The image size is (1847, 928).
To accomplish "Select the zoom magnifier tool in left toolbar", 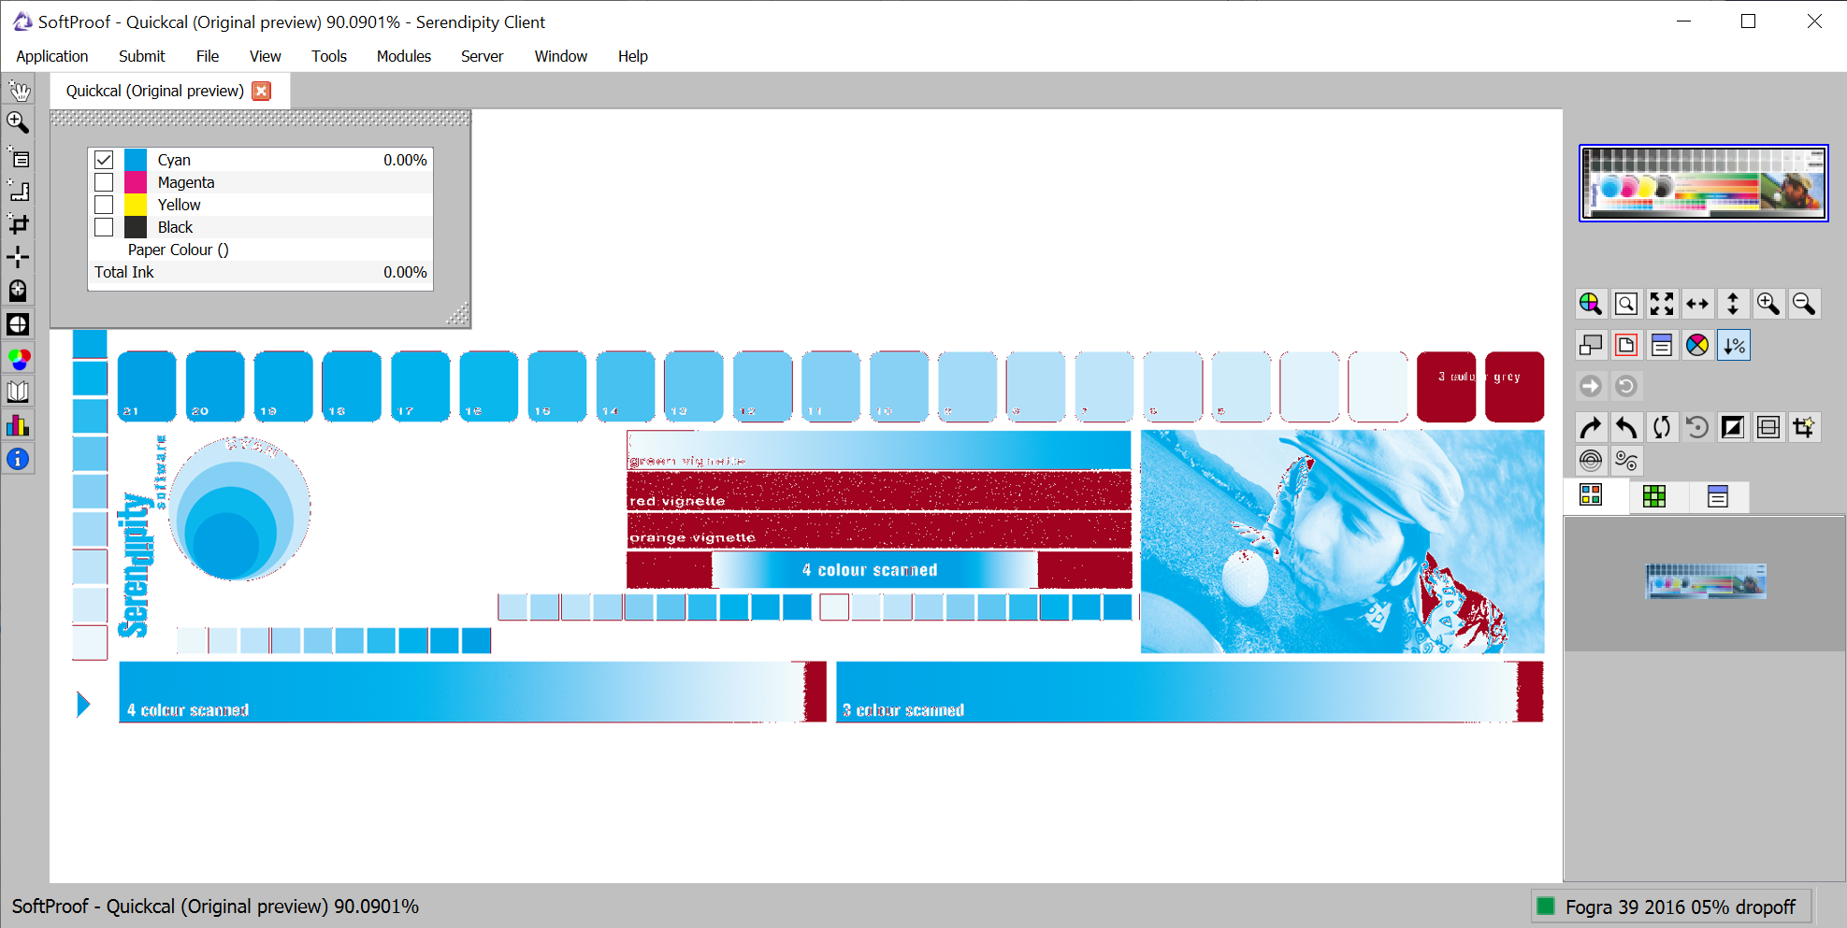I will click(18, 122).
